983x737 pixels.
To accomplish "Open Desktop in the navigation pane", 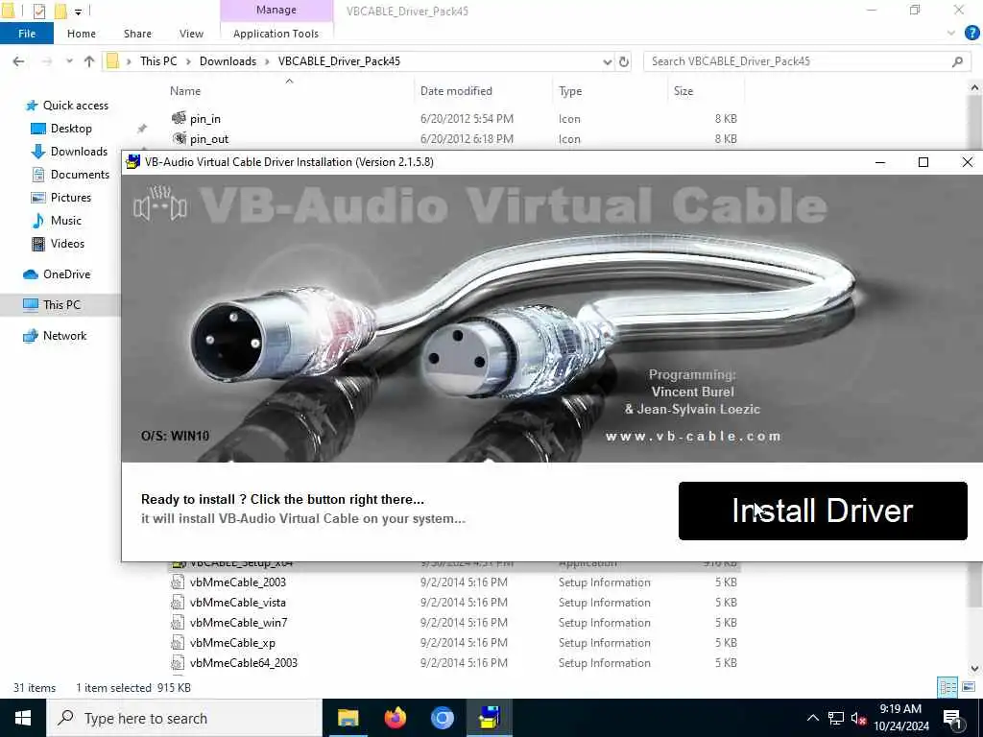I will (x=71, y=129).
